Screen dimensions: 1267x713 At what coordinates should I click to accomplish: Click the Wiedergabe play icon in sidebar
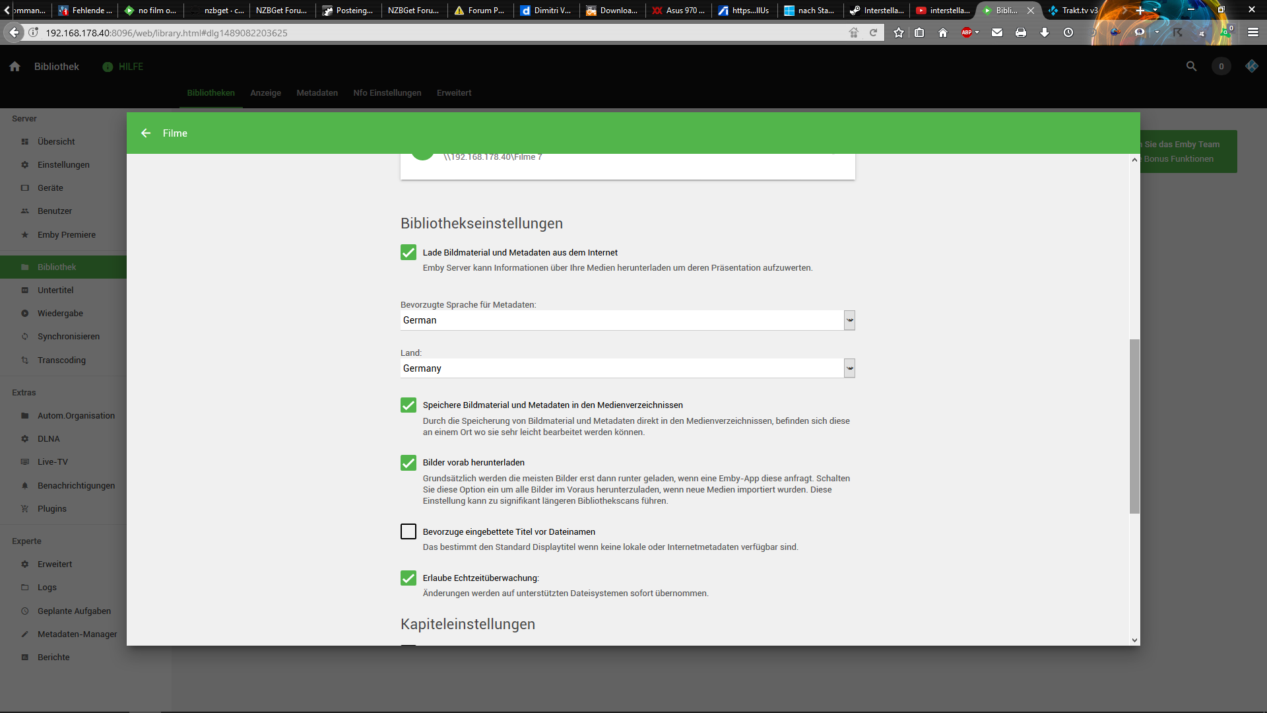point(25,314)
